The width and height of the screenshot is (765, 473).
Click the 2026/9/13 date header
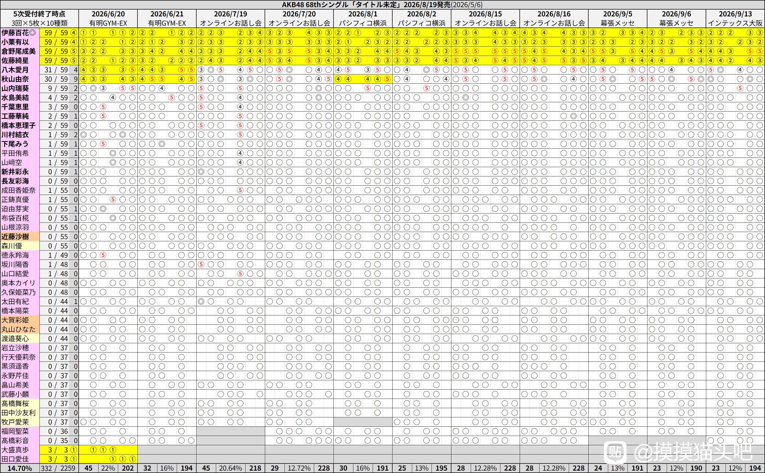[x=735, y=14]
